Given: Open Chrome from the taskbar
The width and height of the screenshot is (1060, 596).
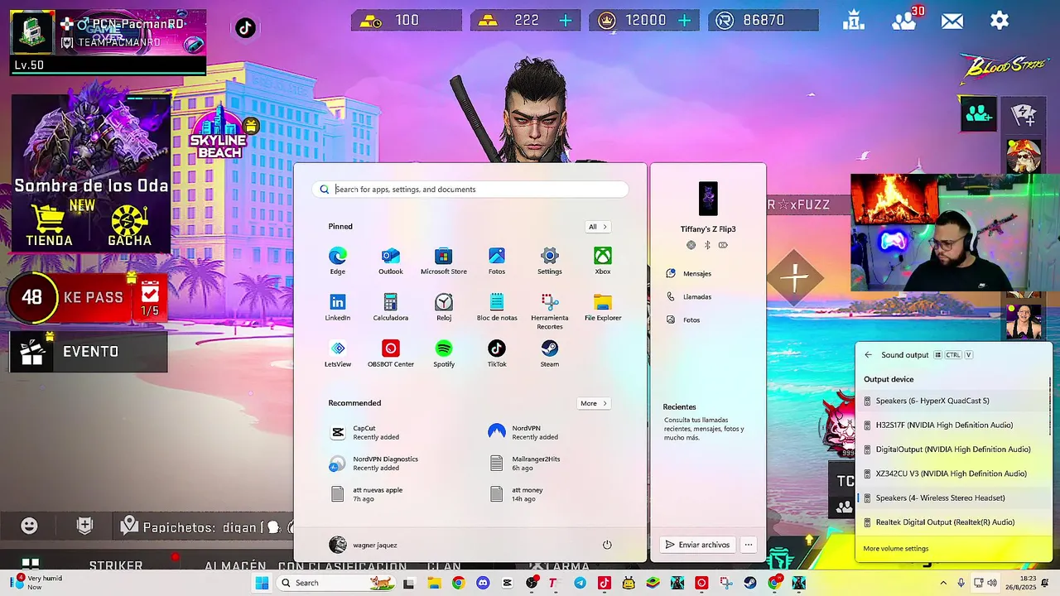Looking at the screenshot, I should [458, 583].
